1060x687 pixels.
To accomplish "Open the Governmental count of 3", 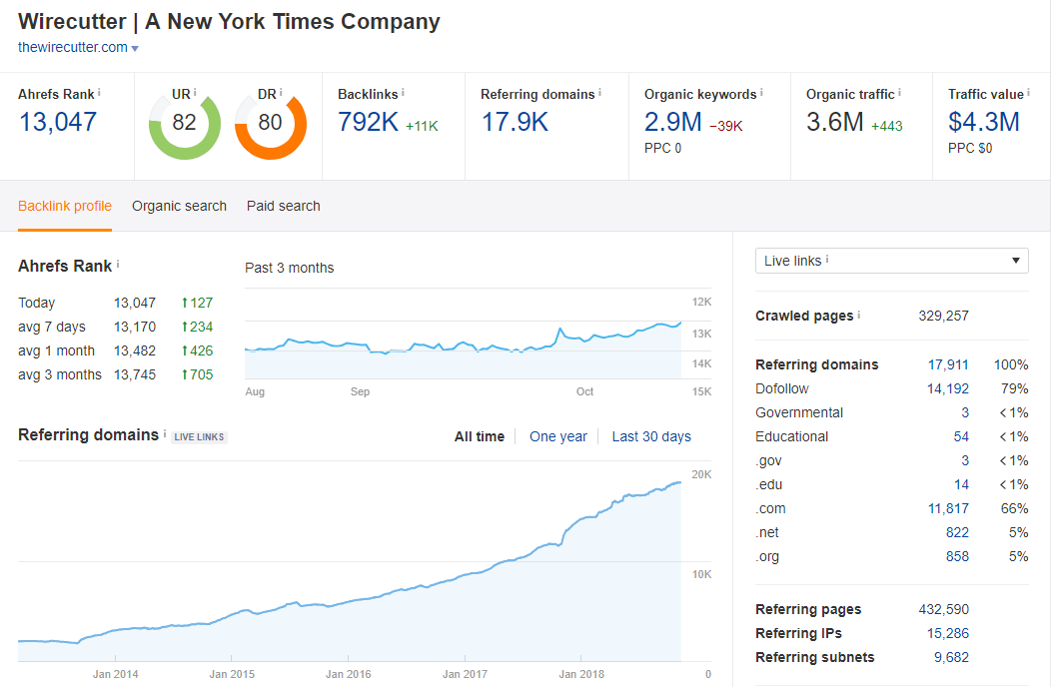I will click(965, 412).
